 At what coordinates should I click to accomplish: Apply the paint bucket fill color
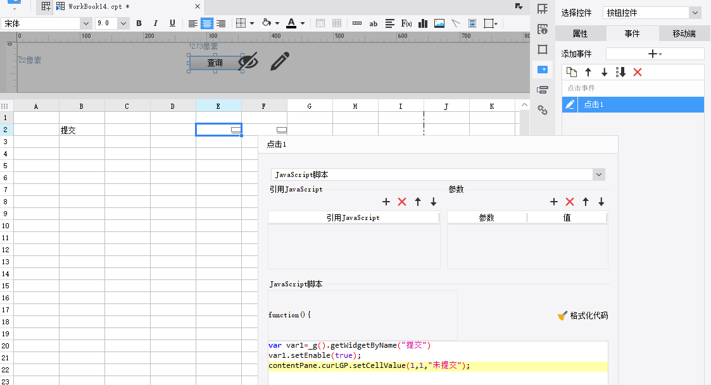coord(267,23)
